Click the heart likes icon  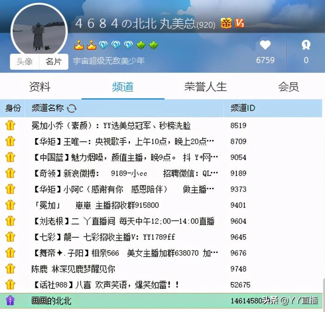pos(265,45)
